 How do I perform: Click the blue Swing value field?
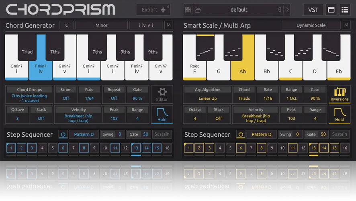[x=119, y=135]
